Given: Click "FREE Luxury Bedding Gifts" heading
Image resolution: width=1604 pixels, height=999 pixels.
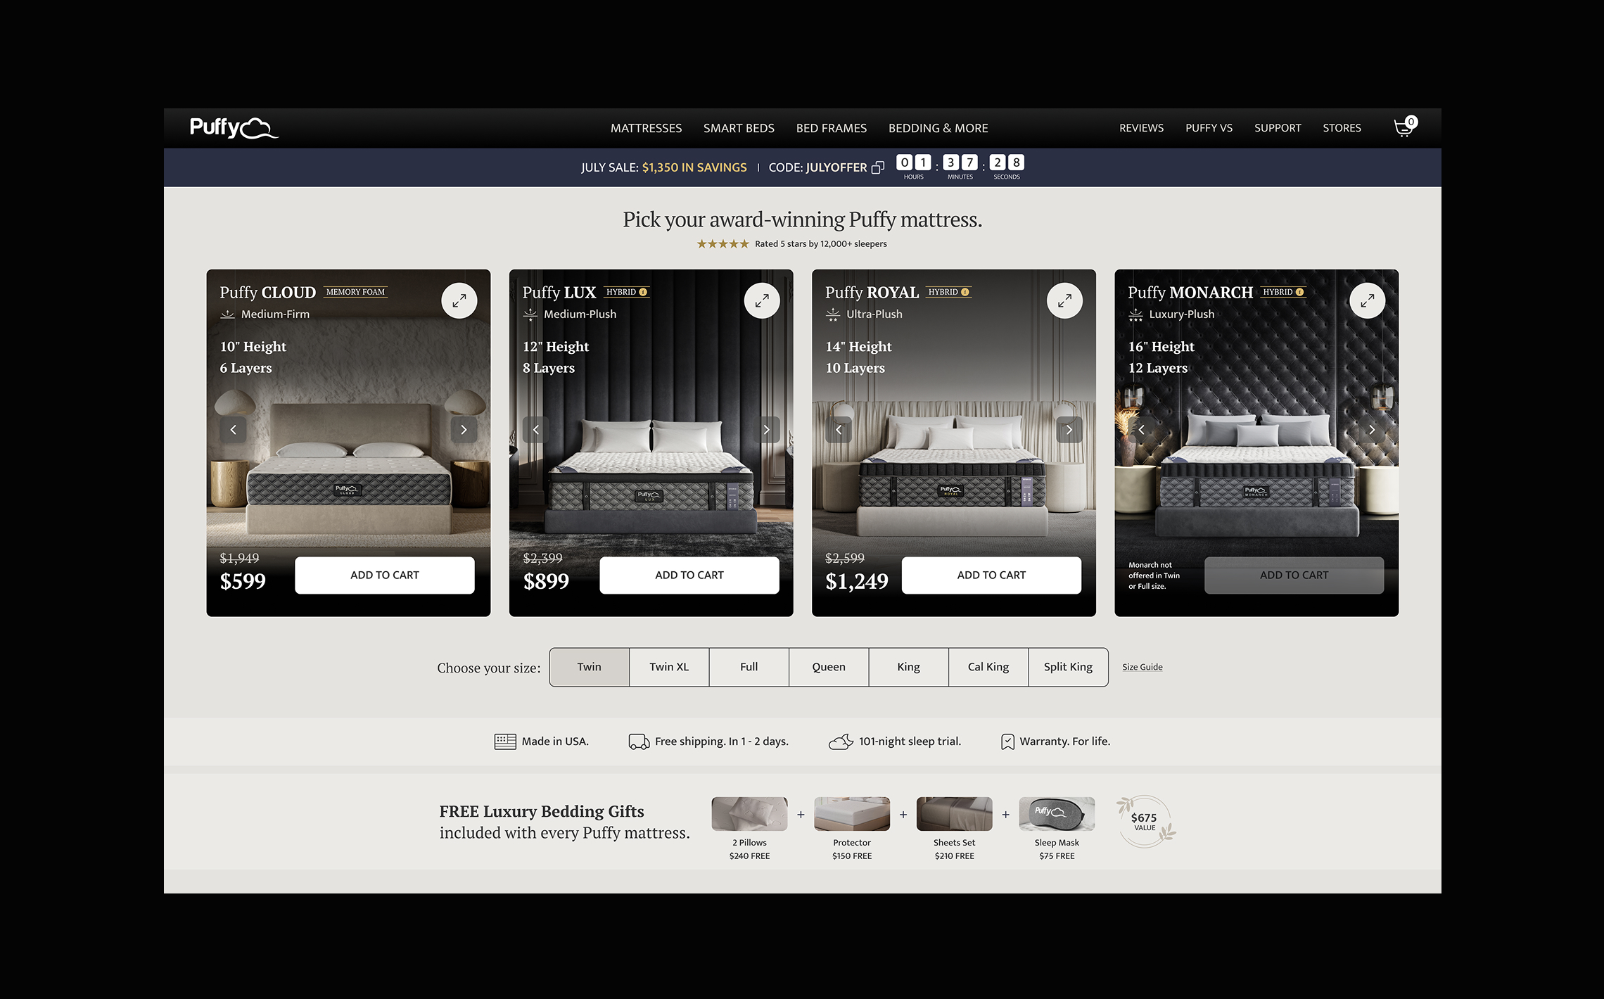Looking at the screenshot, I should click(x=542, y=811).
